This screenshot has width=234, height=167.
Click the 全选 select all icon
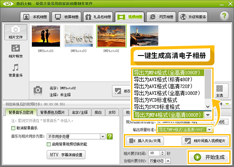[220, 91]
